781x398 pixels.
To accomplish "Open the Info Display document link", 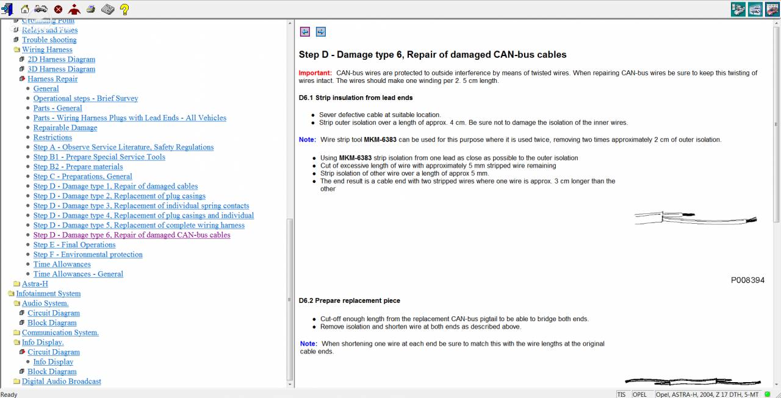I will (x=53, y=361).
